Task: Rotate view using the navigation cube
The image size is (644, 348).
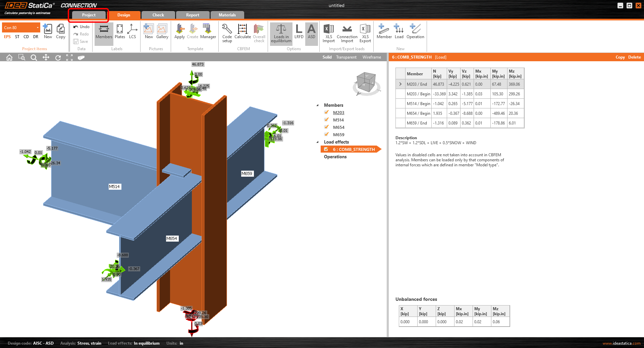Action: pos(366,83)
